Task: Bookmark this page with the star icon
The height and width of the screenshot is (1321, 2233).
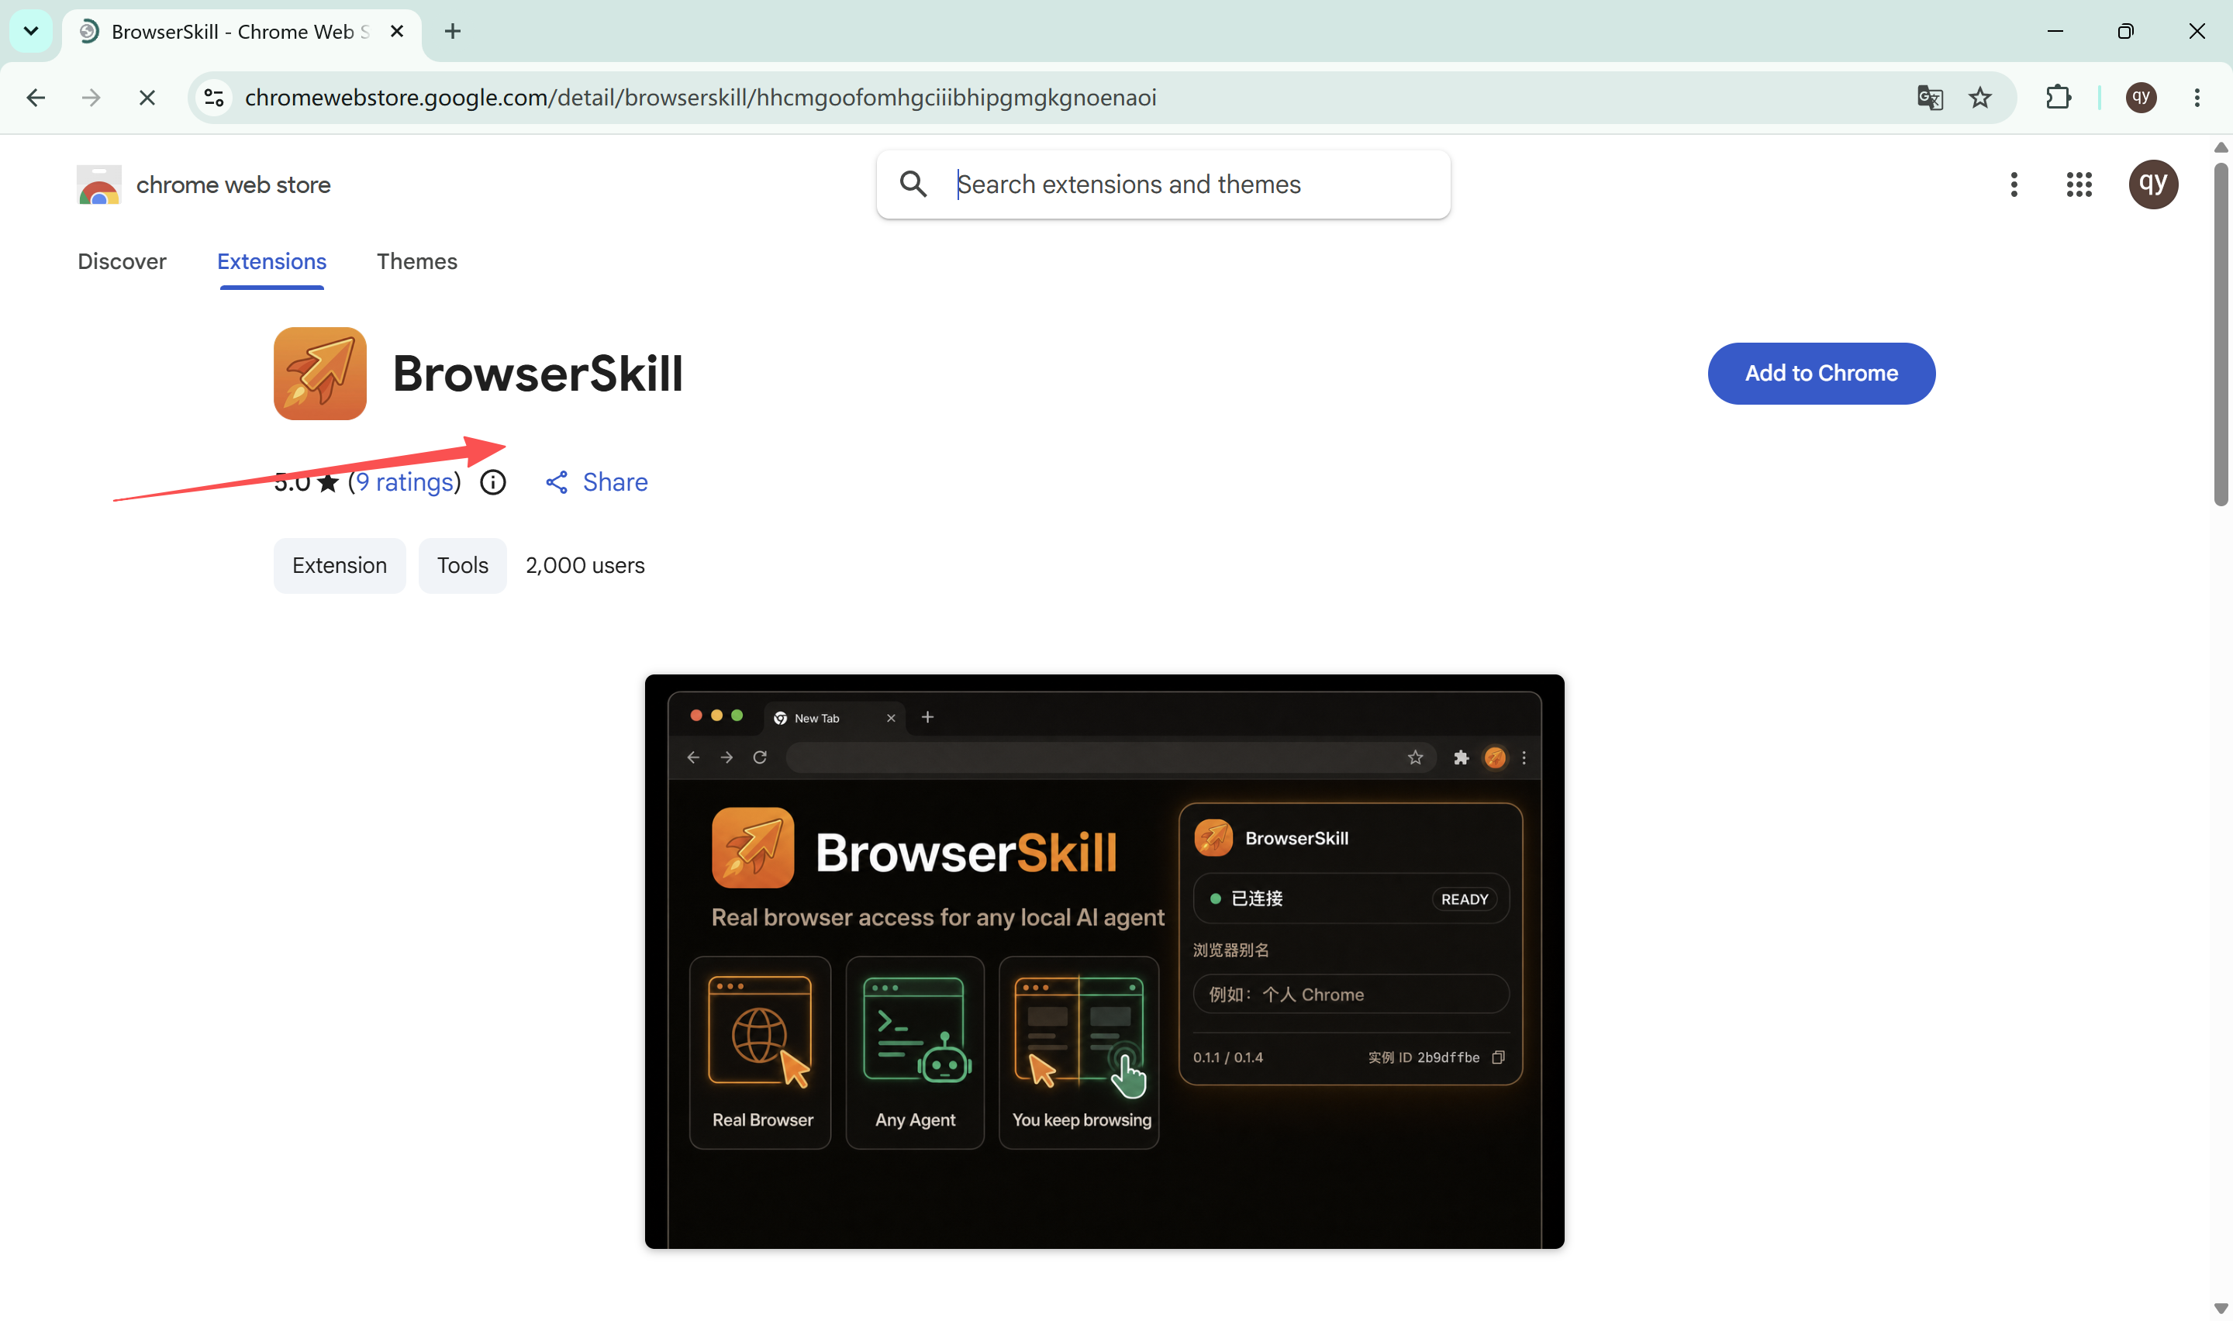Action: (1980, 97)
